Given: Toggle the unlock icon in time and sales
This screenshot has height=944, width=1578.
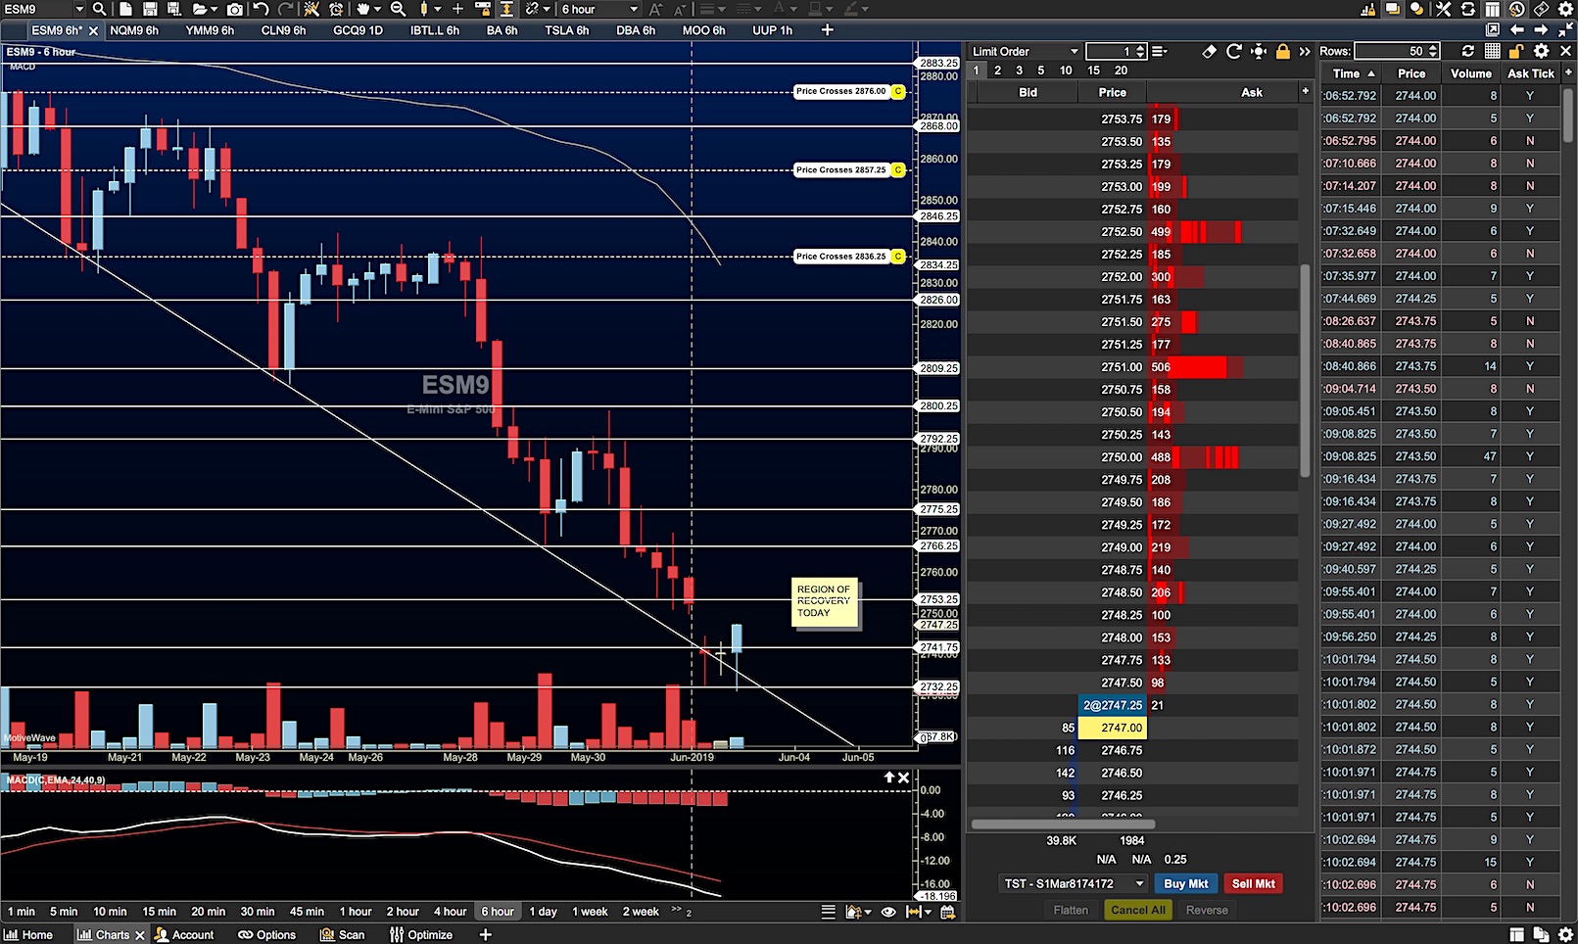Looking at the screenshot, I should [1515, 51].
